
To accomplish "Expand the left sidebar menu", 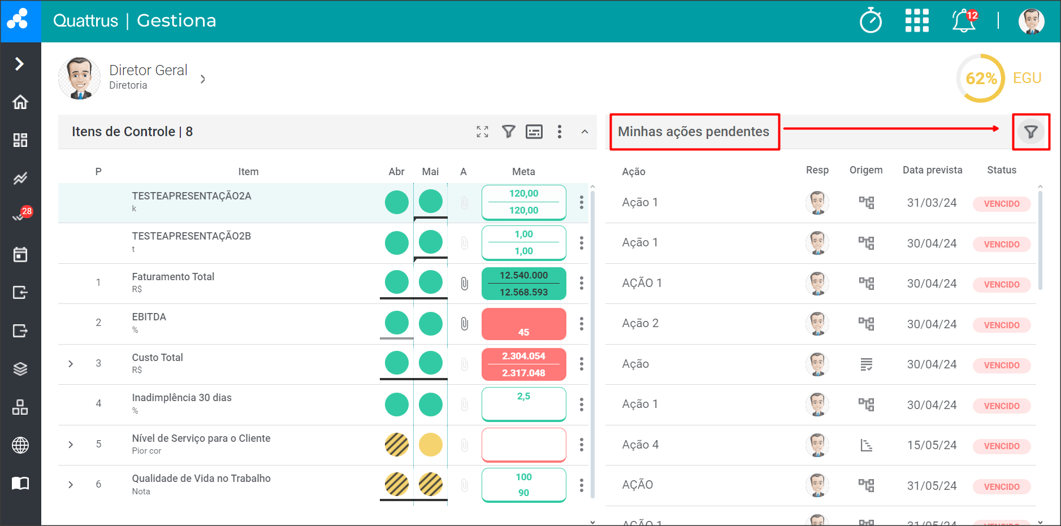I will tap(20, 64).
